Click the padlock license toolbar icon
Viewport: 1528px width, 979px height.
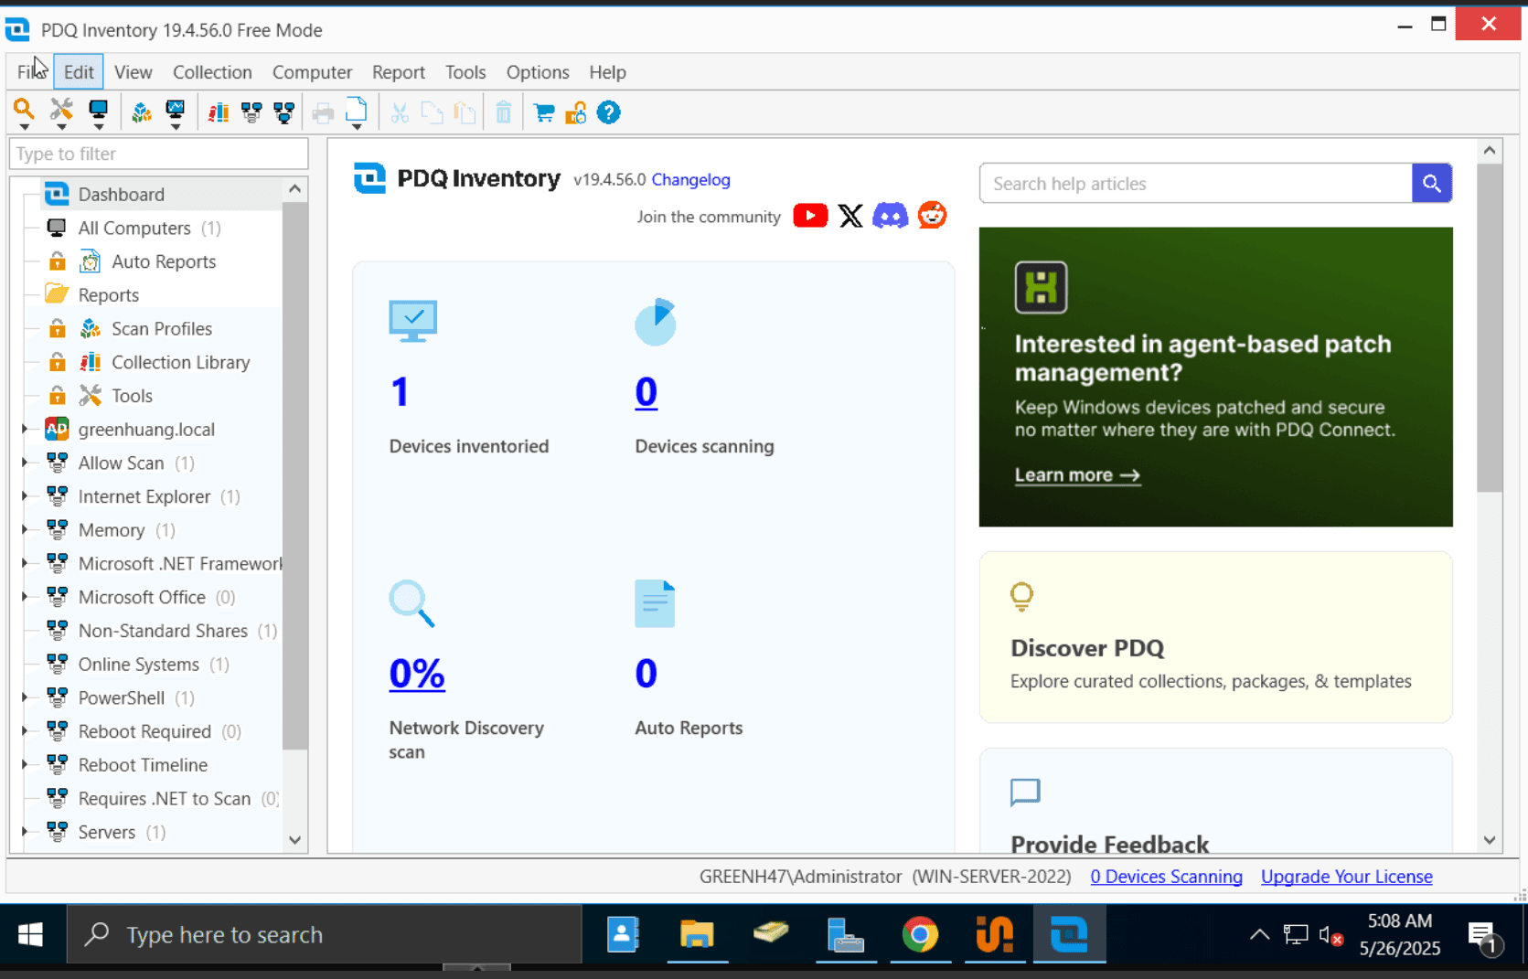click(576, 112)
